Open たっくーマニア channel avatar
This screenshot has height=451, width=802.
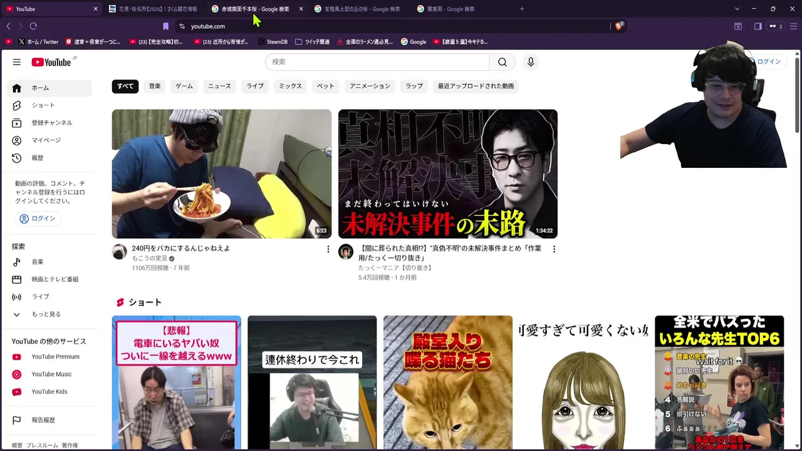pyautogui.click(x=346, y=252)
